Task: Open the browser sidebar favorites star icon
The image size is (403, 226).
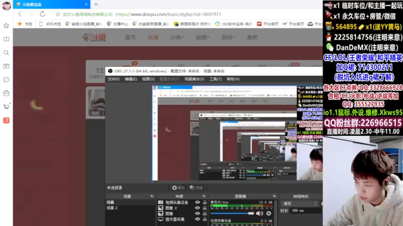Action: [x=6, y=26]
